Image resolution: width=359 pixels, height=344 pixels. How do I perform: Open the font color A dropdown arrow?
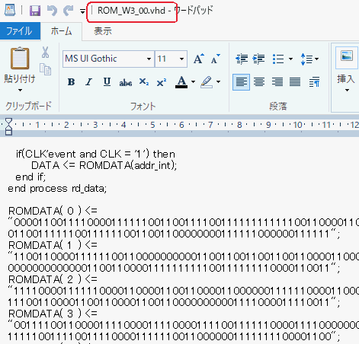pos(193,82)
